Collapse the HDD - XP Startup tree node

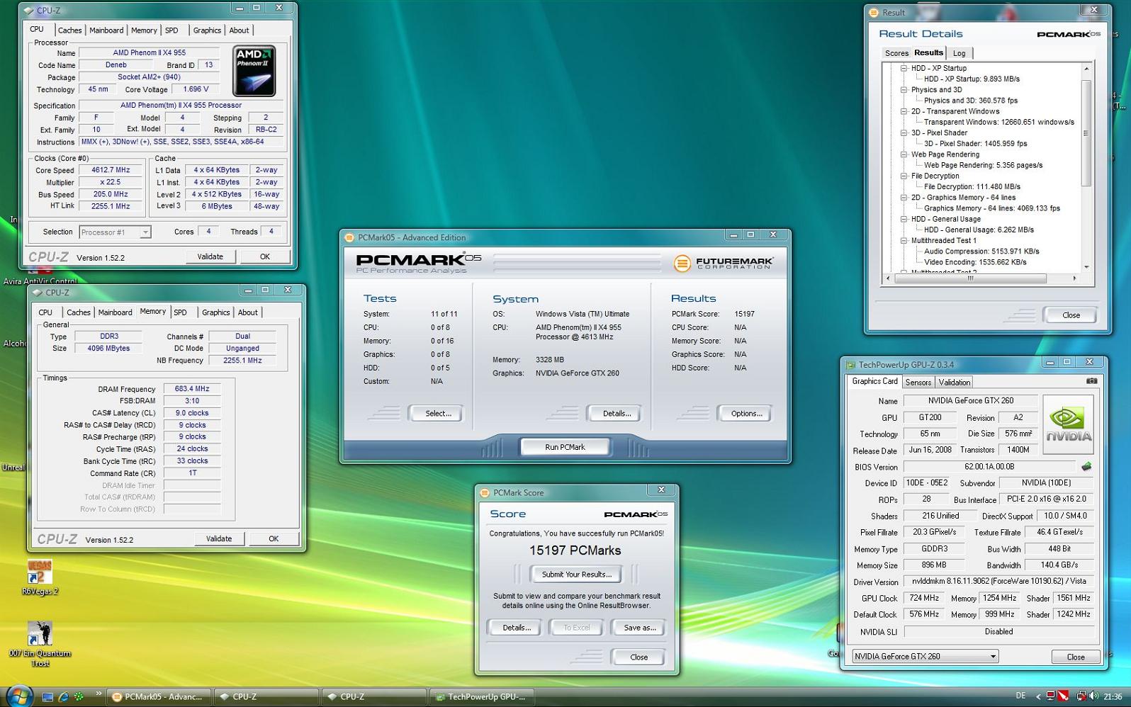point(904,69)
